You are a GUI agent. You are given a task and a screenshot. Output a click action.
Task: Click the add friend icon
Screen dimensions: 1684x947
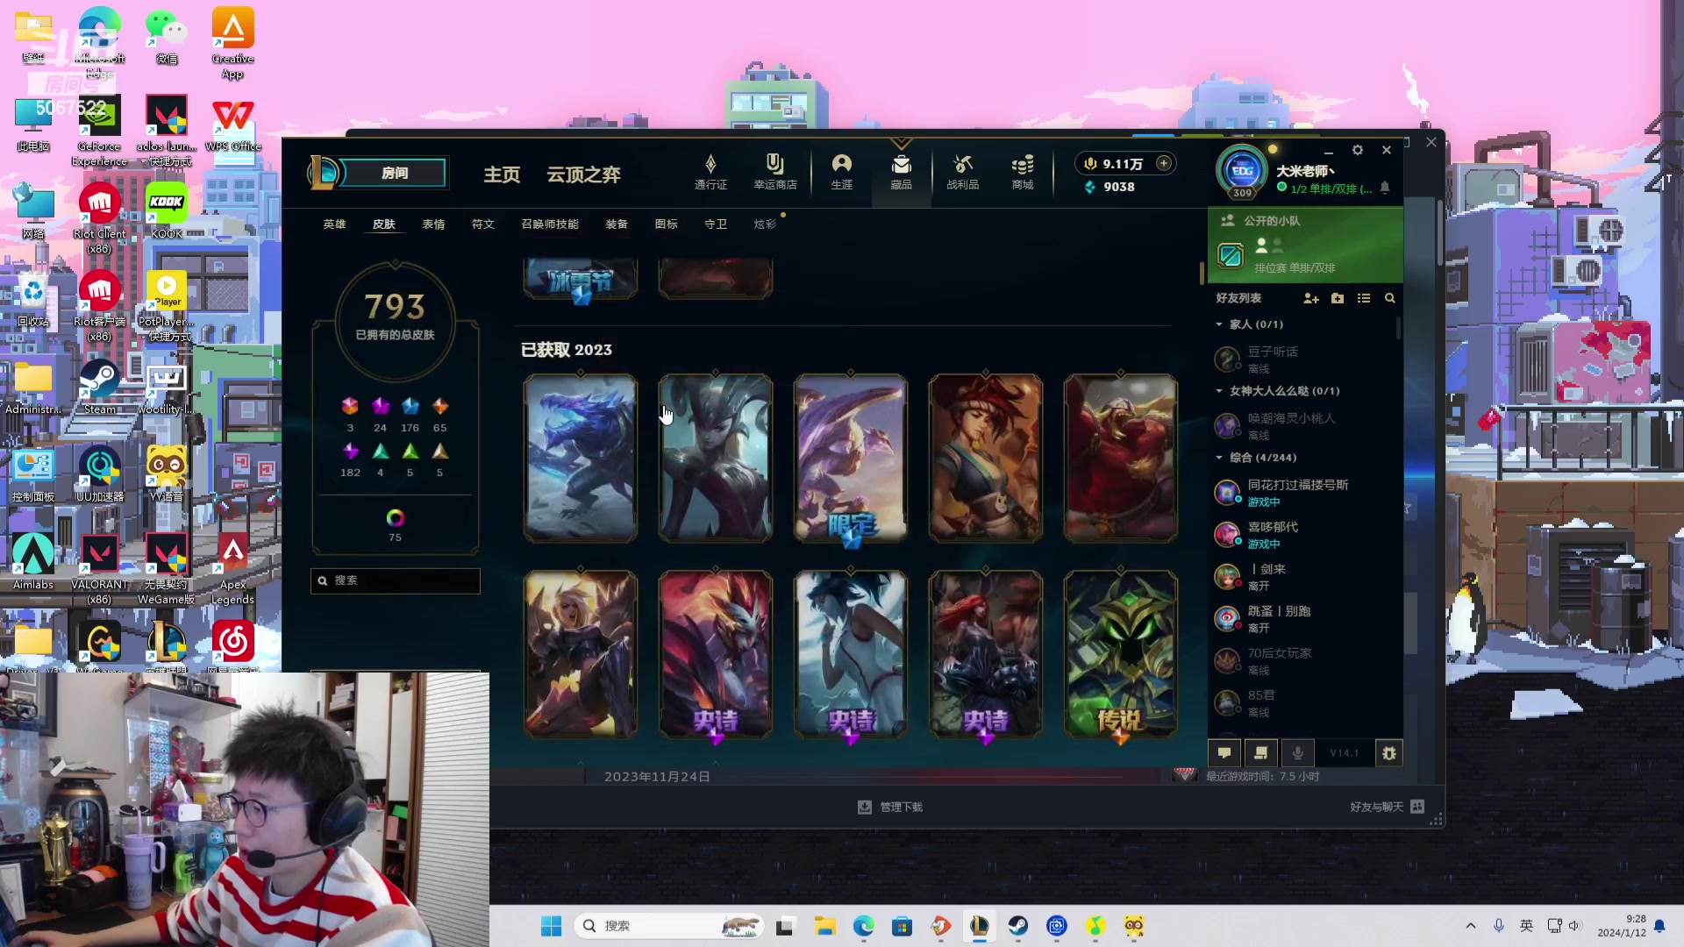1311,298
